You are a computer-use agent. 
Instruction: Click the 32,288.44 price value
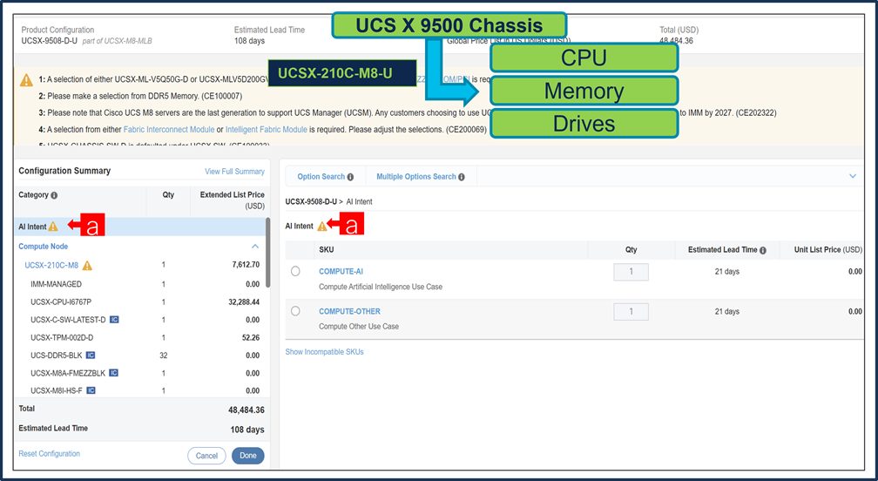pos(244,301)
